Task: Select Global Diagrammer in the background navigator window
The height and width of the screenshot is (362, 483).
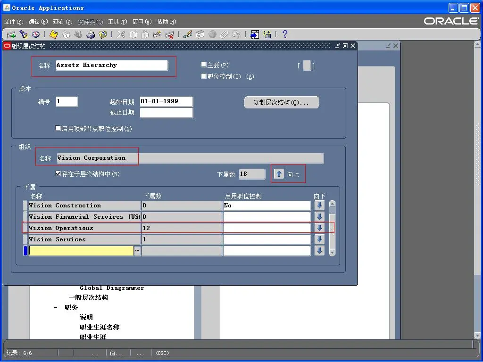Action: click(112, 288)
